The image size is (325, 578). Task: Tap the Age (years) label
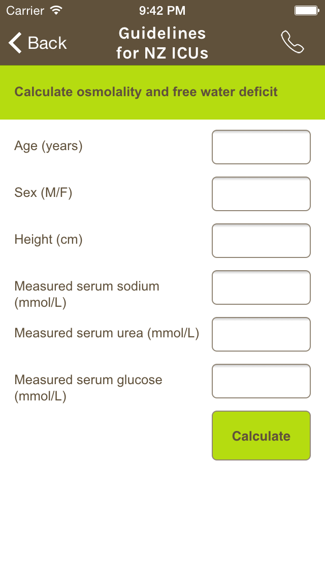pyautogui.click(x=48, y=146)
